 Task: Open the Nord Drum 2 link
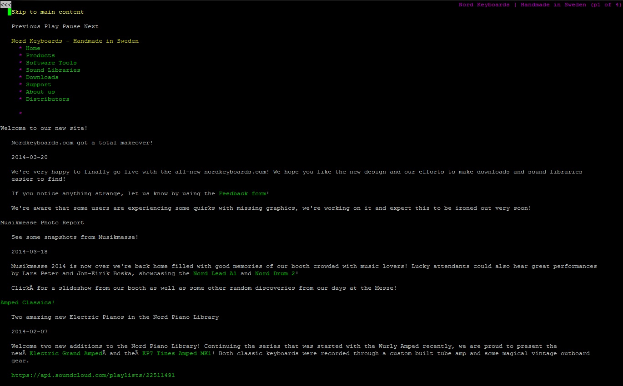(275, 273)
